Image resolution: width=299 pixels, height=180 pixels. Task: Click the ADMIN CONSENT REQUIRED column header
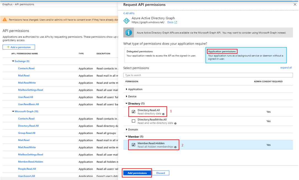(268, 81)
